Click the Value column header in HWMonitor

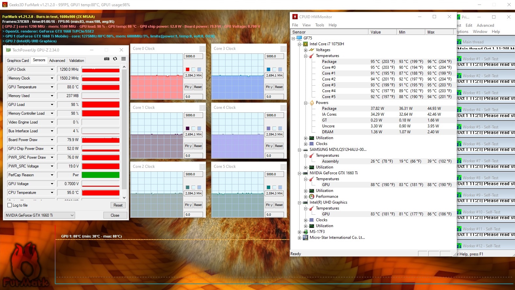tap(382, 32)
